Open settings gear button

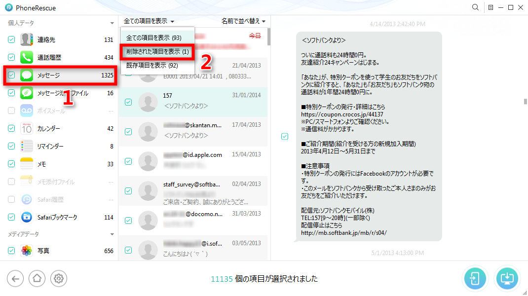[59, 279]
